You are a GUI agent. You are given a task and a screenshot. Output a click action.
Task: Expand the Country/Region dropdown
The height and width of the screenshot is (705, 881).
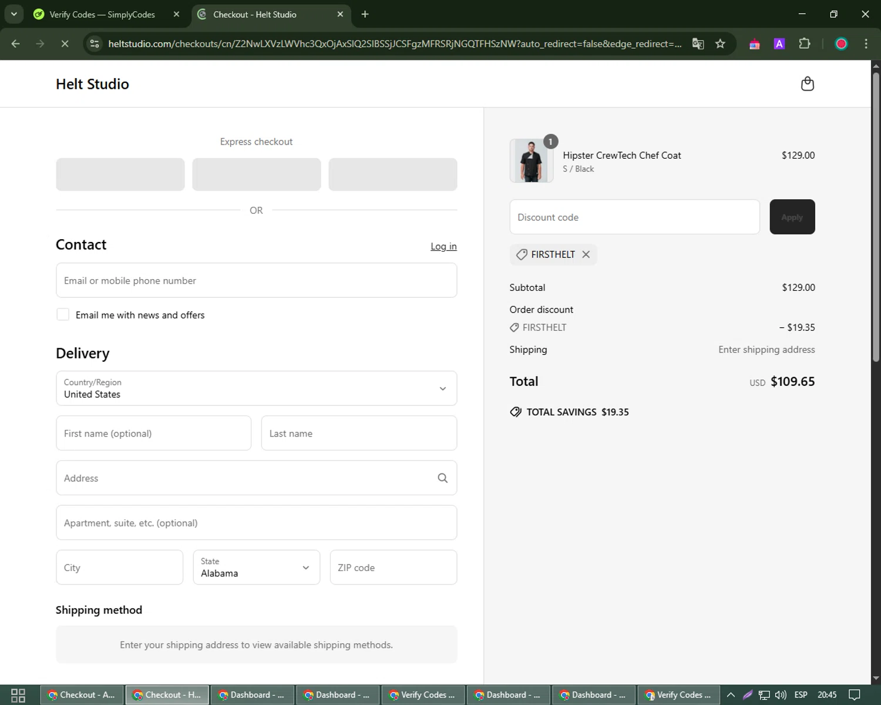pos(257,388)
